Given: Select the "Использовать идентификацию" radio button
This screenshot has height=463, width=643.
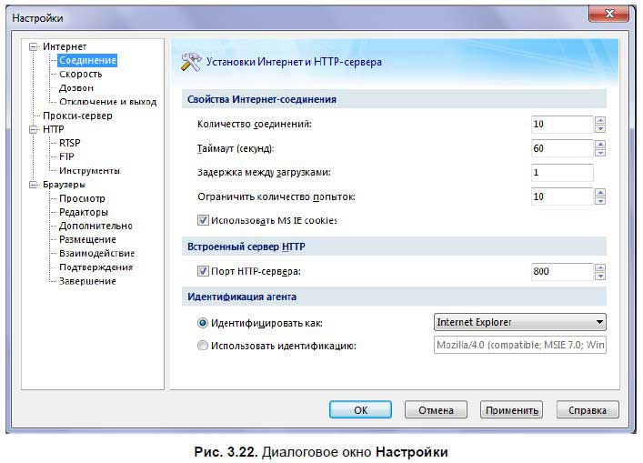Looking at the screenshot, I should tap(203, 346).
